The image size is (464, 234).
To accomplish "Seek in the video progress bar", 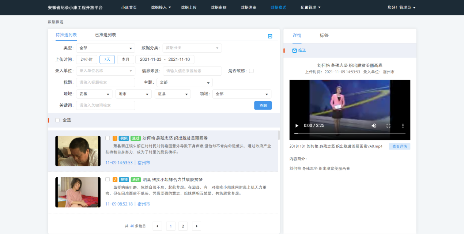I will (350, 133).
